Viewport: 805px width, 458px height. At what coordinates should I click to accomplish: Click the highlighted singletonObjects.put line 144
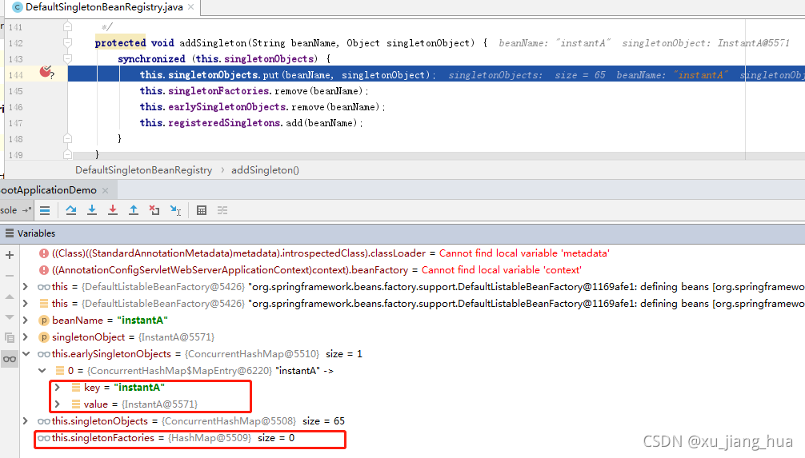[x=436, y=75]
